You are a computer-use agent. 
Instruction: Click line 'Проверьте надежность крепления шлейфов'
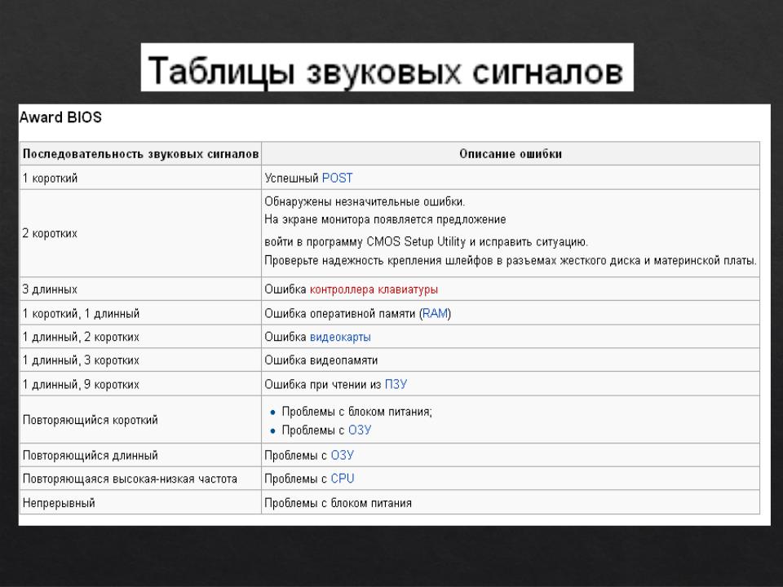click(511, 261)
